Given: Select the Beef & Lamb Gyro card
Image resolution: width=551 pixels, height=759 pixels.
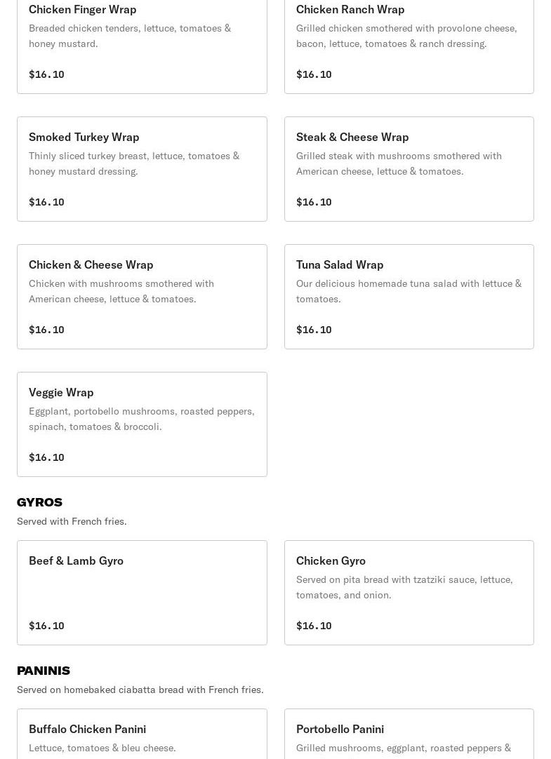Looking at the screenshot, I should click(142, 593).
